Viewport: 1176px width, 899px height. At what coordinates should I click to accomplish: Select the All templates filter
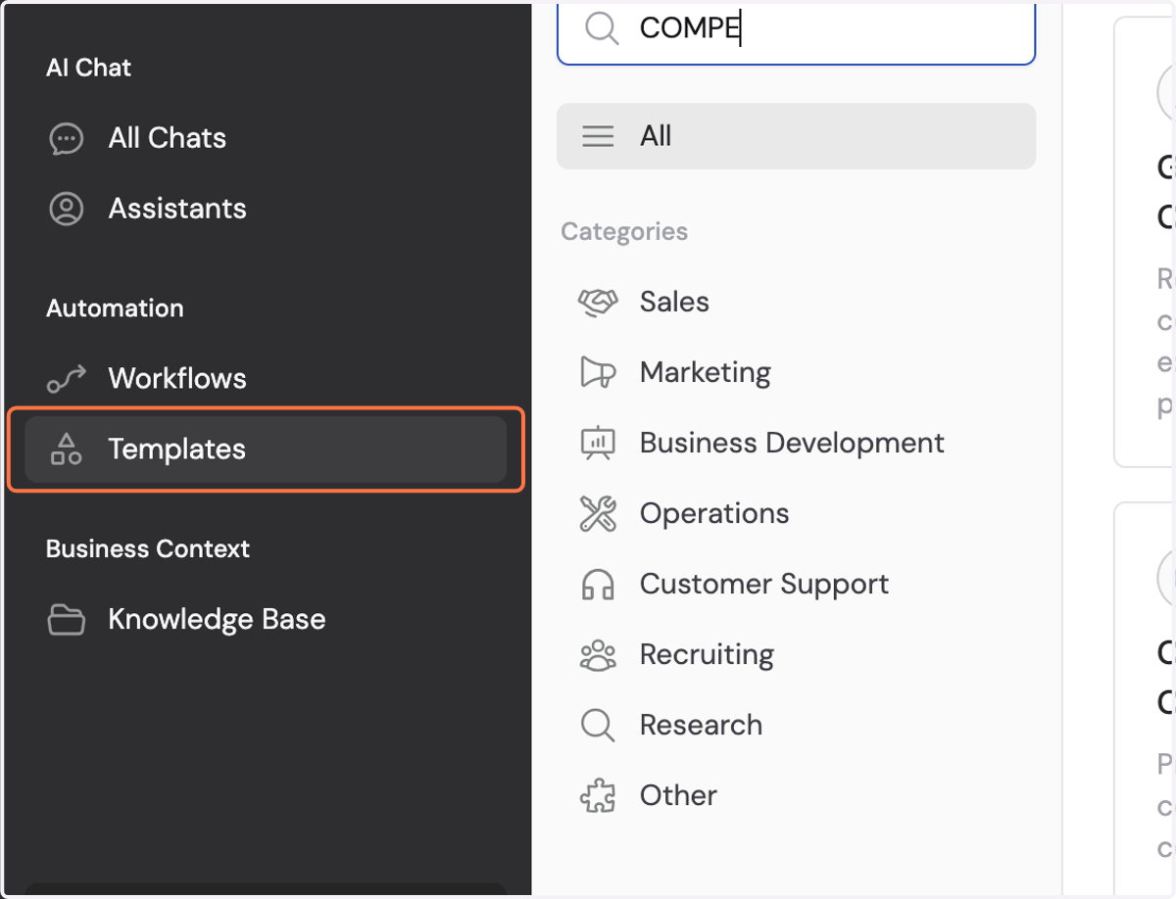tap(796, 136)
